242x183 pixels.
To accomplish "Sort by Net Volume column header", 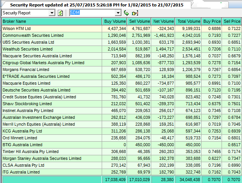I will pos(163,21).
